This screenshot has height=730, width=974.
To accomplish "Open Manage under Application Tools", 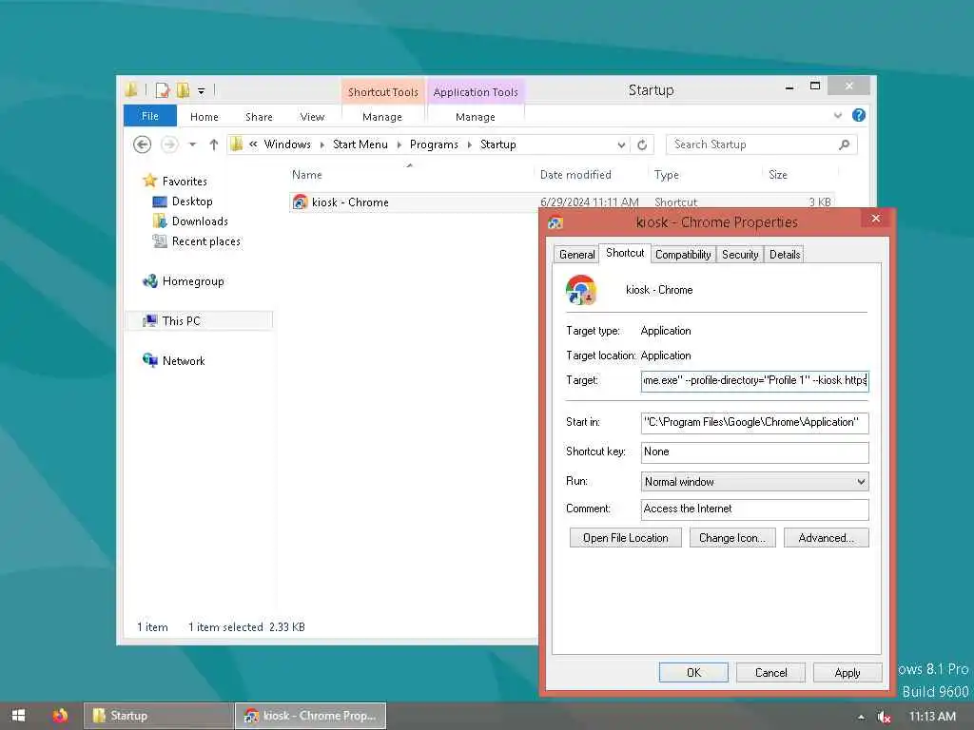I will 476,117.
